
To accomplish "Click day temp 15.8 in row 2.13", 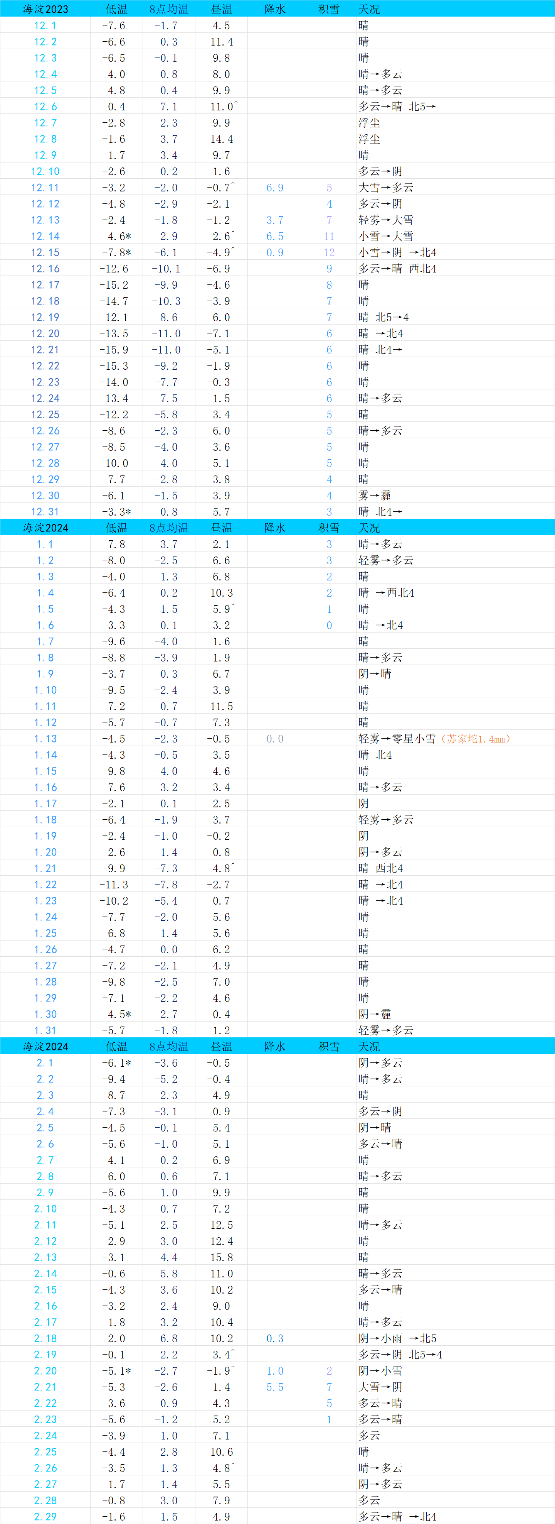I will (222, 1257).
